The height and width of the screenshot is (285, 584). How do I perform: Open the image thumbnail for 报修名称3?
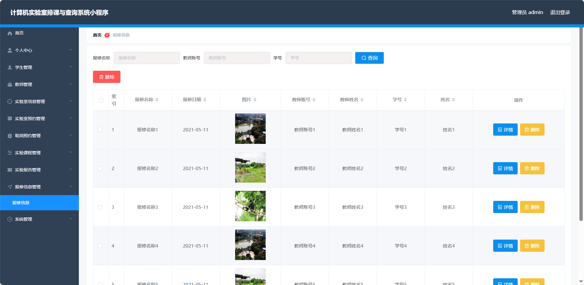click(250, 206)
